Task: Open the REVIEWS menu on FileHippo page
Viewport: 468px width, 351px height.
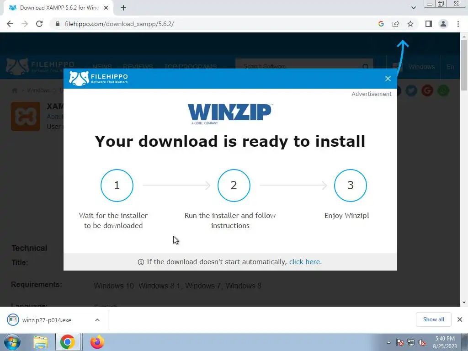Action: 138,67
